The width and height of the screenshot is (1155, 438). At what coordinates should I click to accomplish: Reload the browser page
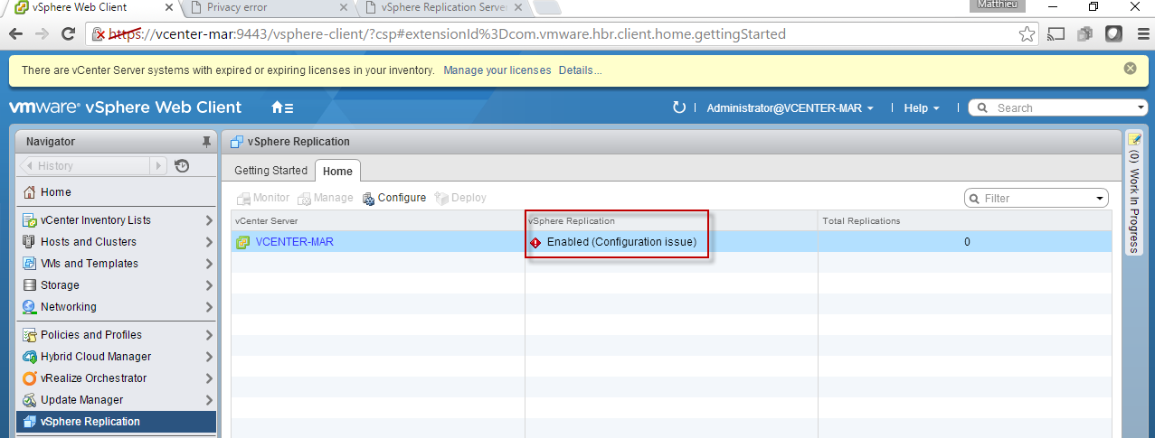click(68, 34)
